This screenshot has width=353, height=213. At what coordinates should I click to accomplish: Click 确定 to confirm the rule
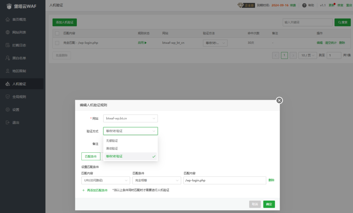pyautogui.click(x=269, y=204)
